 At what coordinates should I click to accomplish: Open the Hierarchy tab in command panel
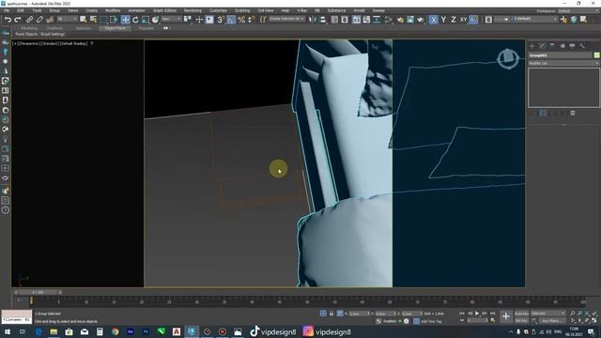point(552,46)
